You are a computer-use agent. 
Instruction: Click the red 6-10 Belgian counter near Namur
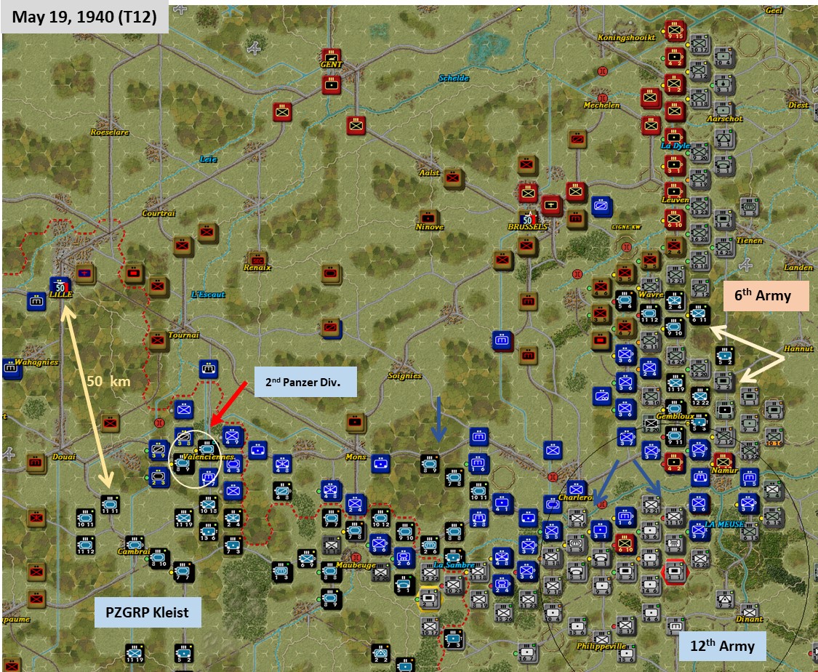point(624,545)
